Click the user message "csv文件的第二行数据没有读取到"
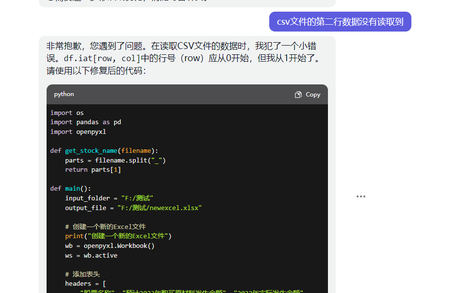 point(340,22)
